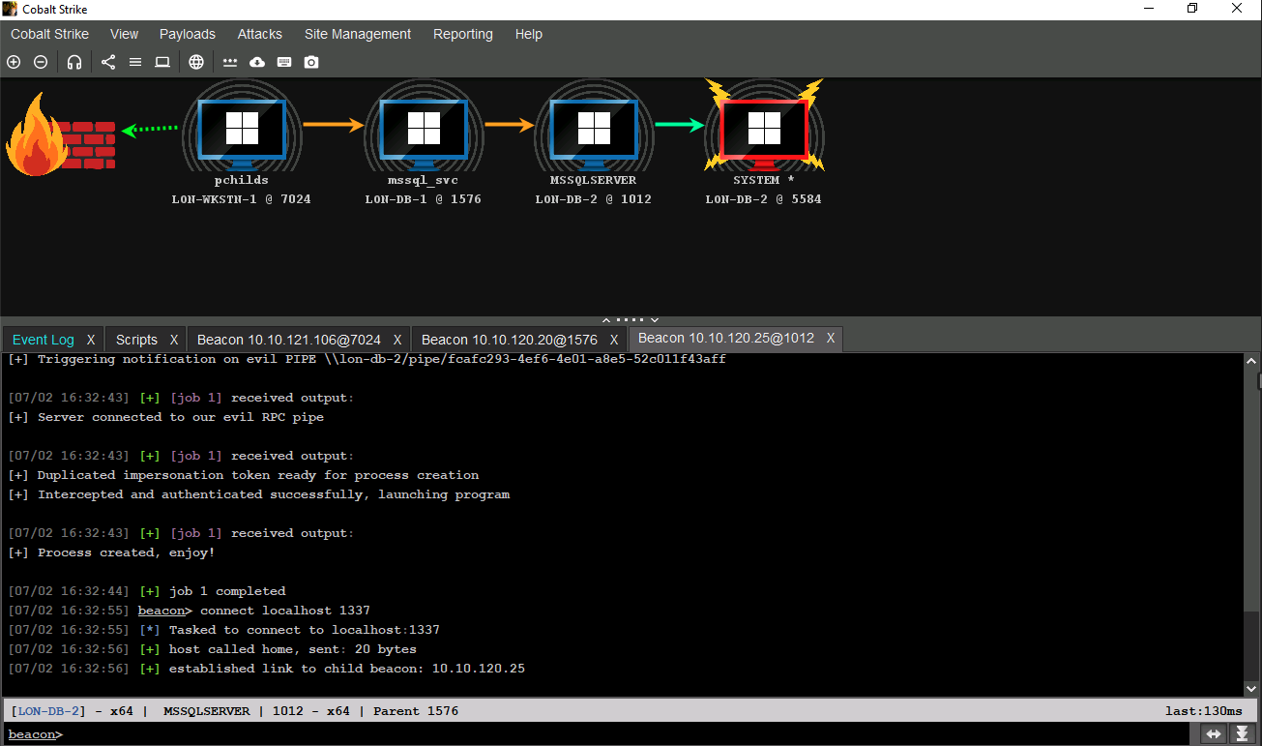Click 'Process created, enjoy!' output line
This screenshot has width=1262, height=746.
pyautogui.click(x=111, y=552)
